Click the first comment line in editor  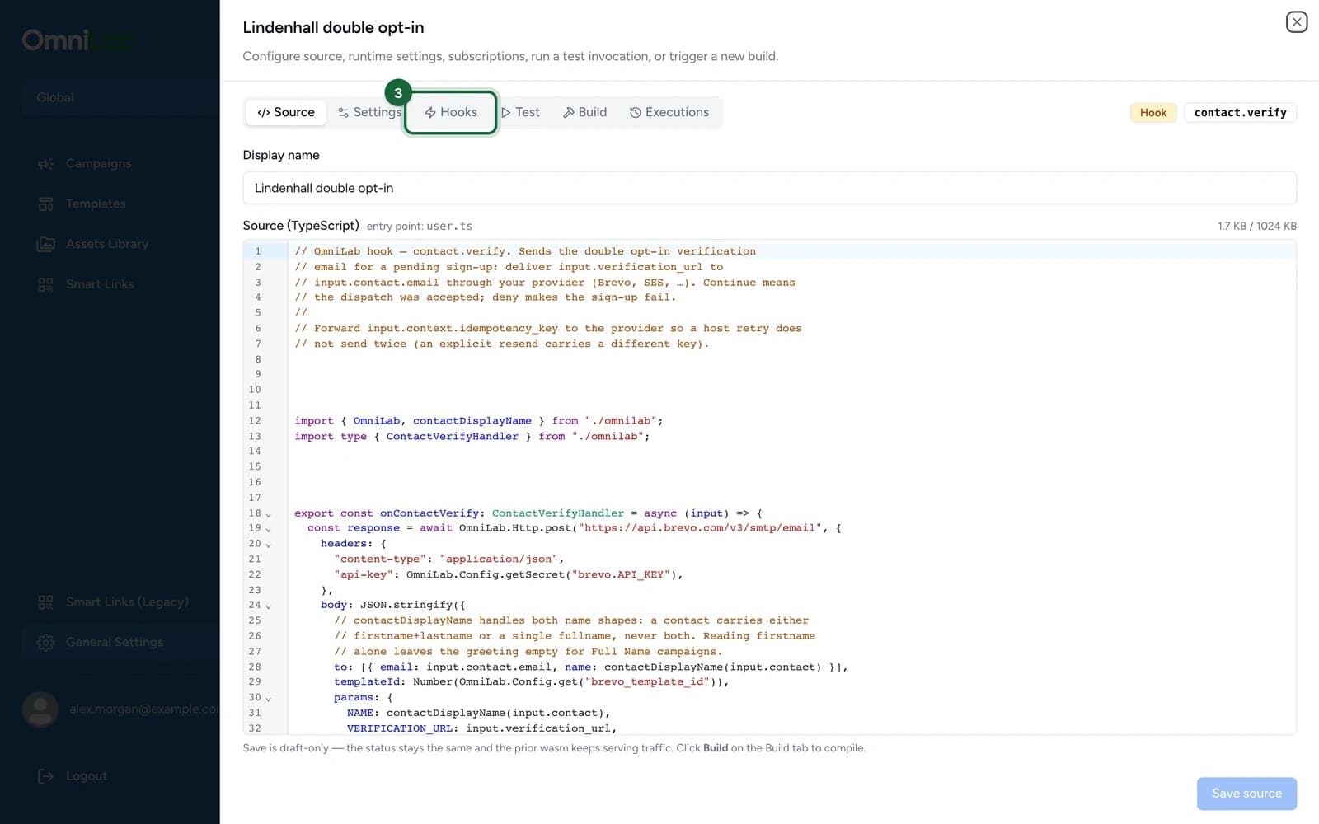[525, 251]
